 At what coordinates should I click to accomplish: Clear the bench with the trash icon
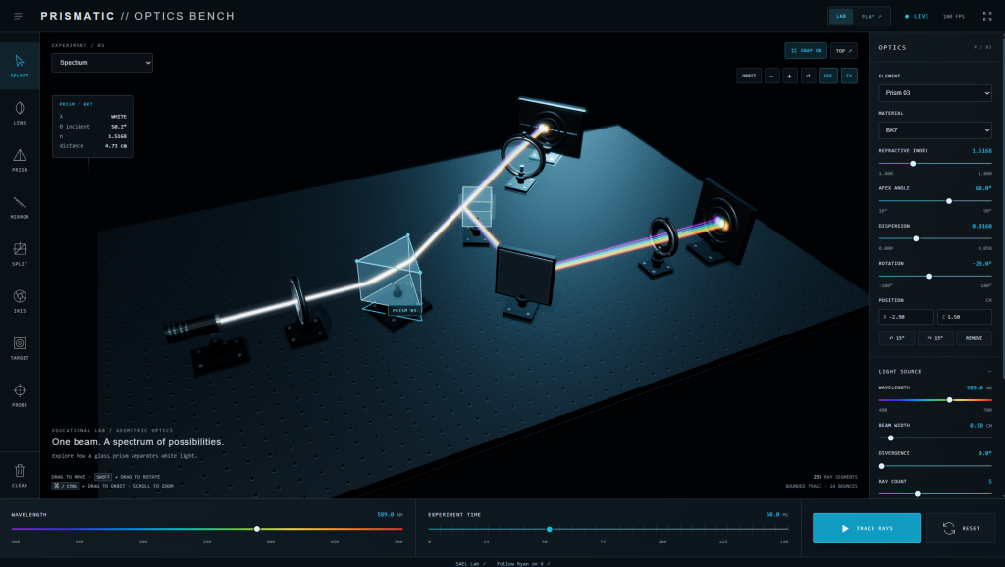(x=20, y=476)
